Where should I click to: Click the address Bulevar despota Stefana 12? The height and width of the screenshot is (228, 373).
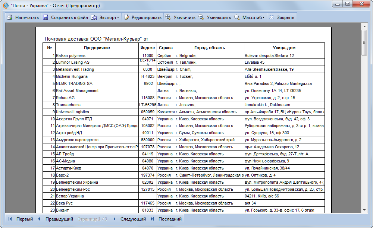(284, 56)
